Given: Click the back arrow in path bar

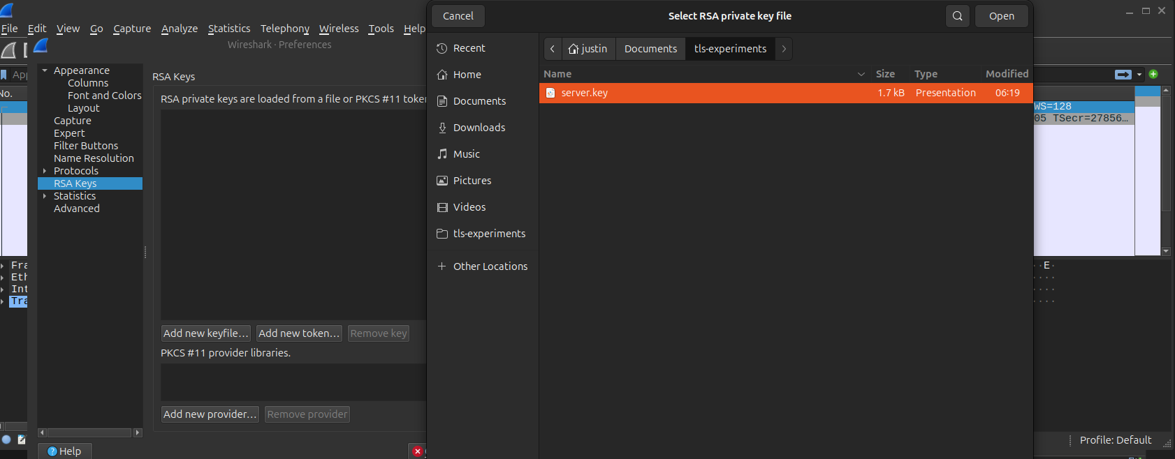Looking at the screenshot, I should [553, 49].
